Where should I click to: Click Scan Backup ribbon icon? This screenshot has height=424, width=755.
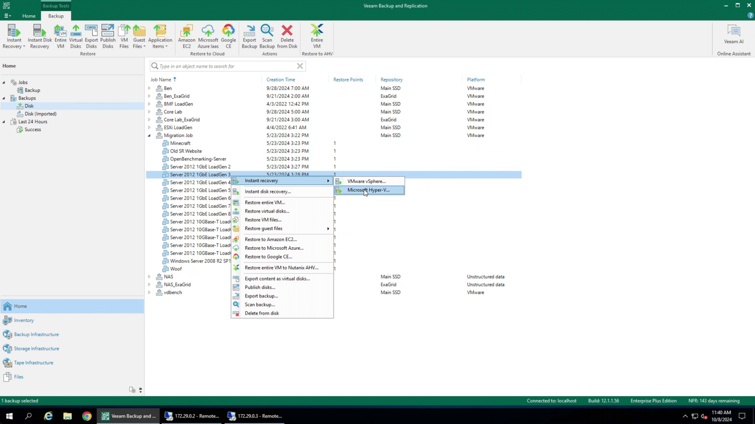[x=267, y=36]
